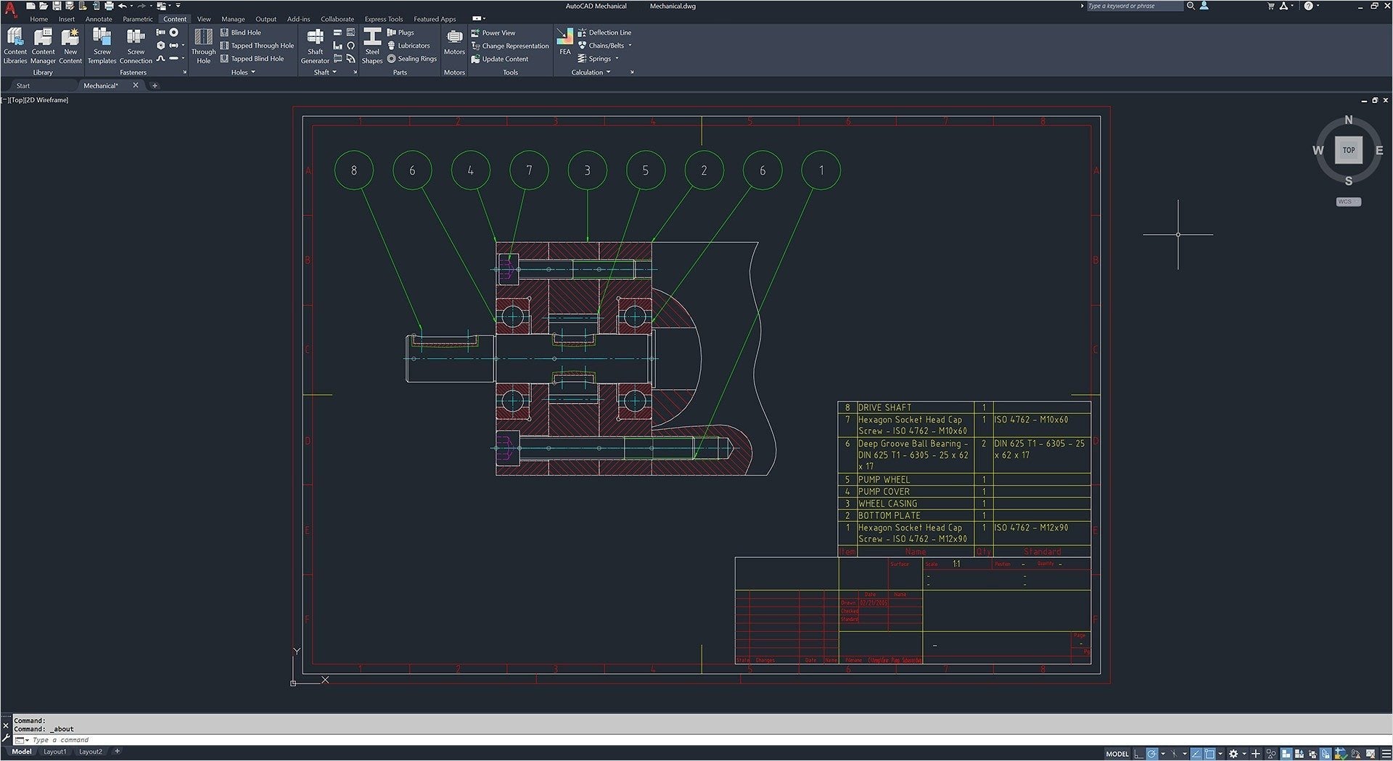Screen dimensions: 1393x761
Task: Launch the Screw Connection tool
Action: coord(136,46)
